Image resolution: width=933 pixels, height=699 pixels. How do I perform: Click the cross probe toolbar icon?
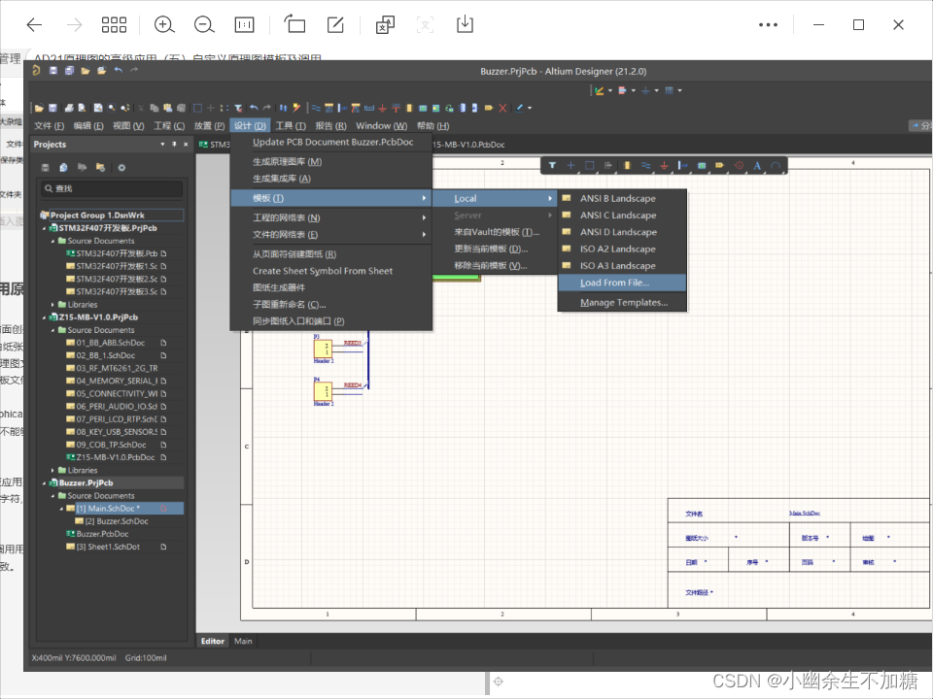click(296, 108)
